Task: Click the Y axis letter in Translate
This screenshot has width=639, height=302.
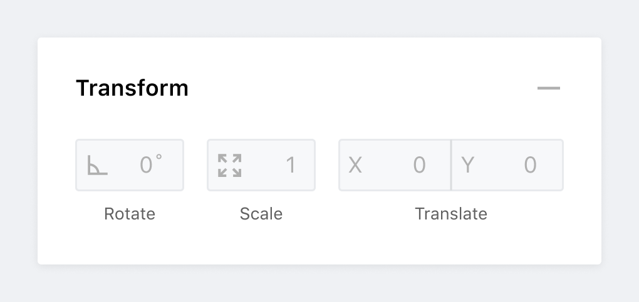Action: point(467,165)
